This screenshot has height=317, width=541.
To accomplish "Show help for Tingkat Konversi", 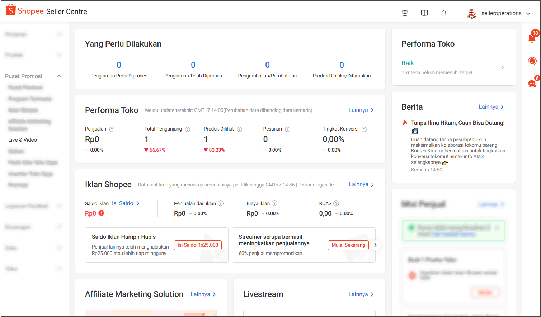I will point(364,129).
